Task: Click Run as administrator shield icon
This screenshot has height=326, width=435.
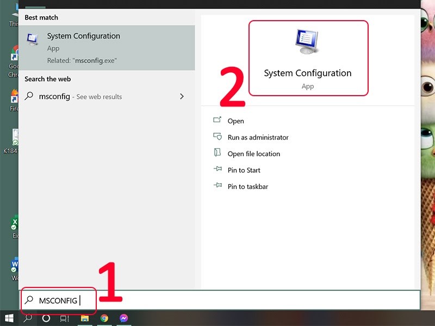Action: click(x=217, y=136)
